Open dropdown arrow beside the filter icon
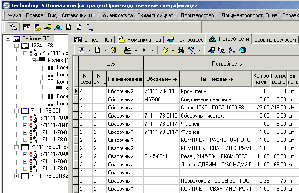 pos(172,50)
